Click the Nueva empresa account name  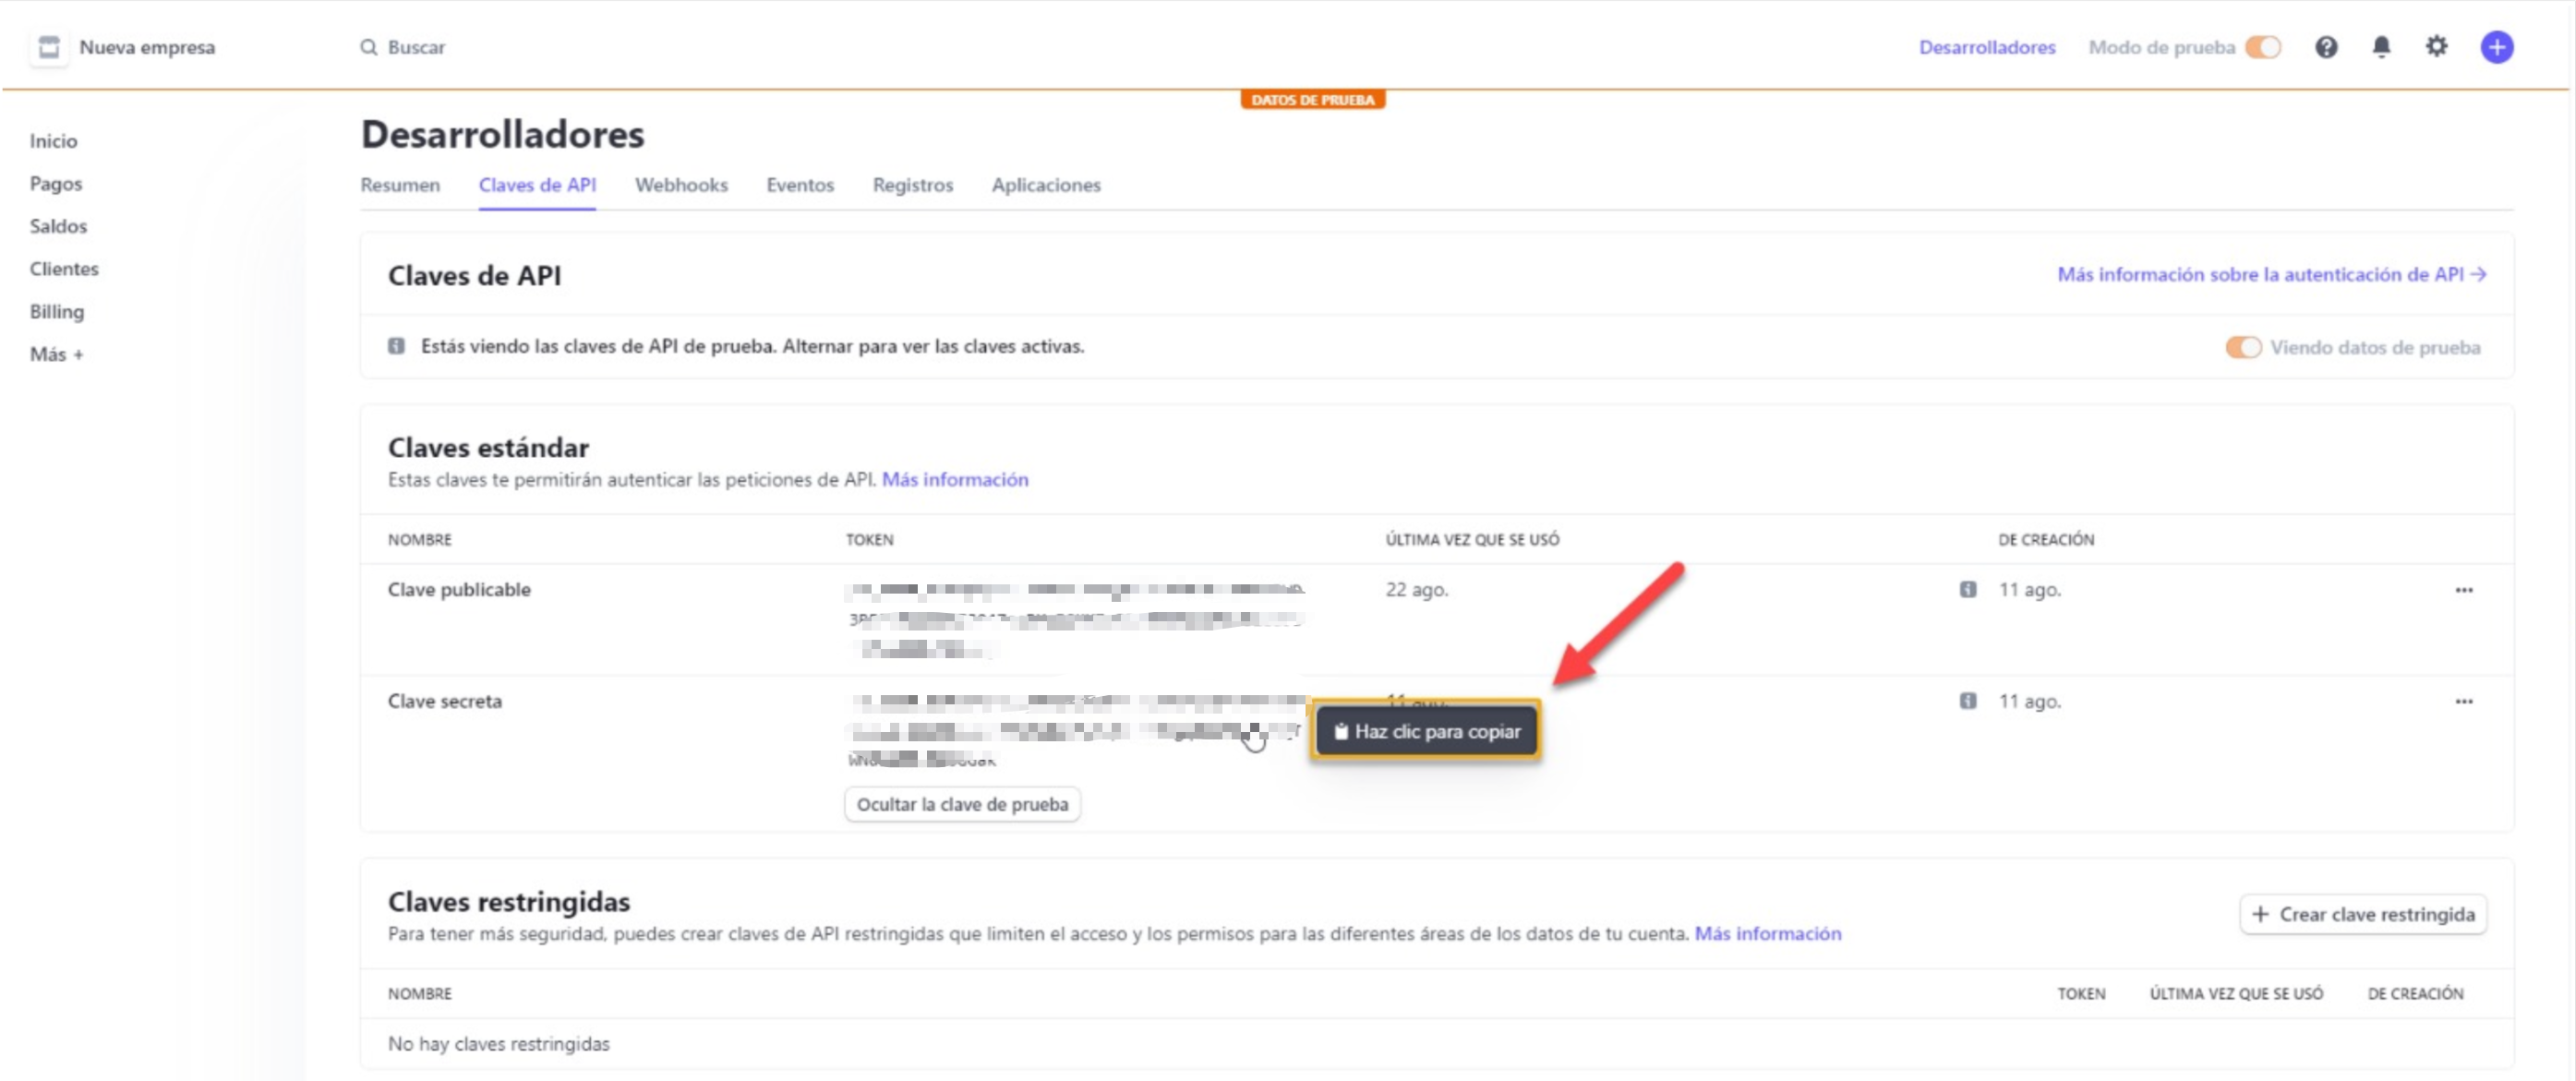click(x=147, y=47)
